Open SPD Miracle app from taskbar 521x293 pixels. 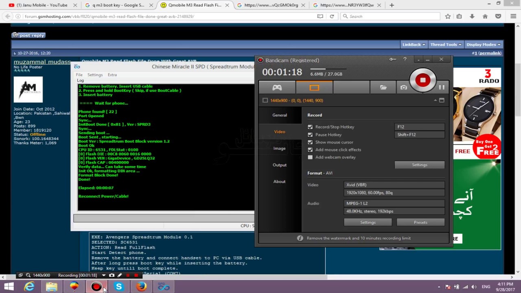164,287
